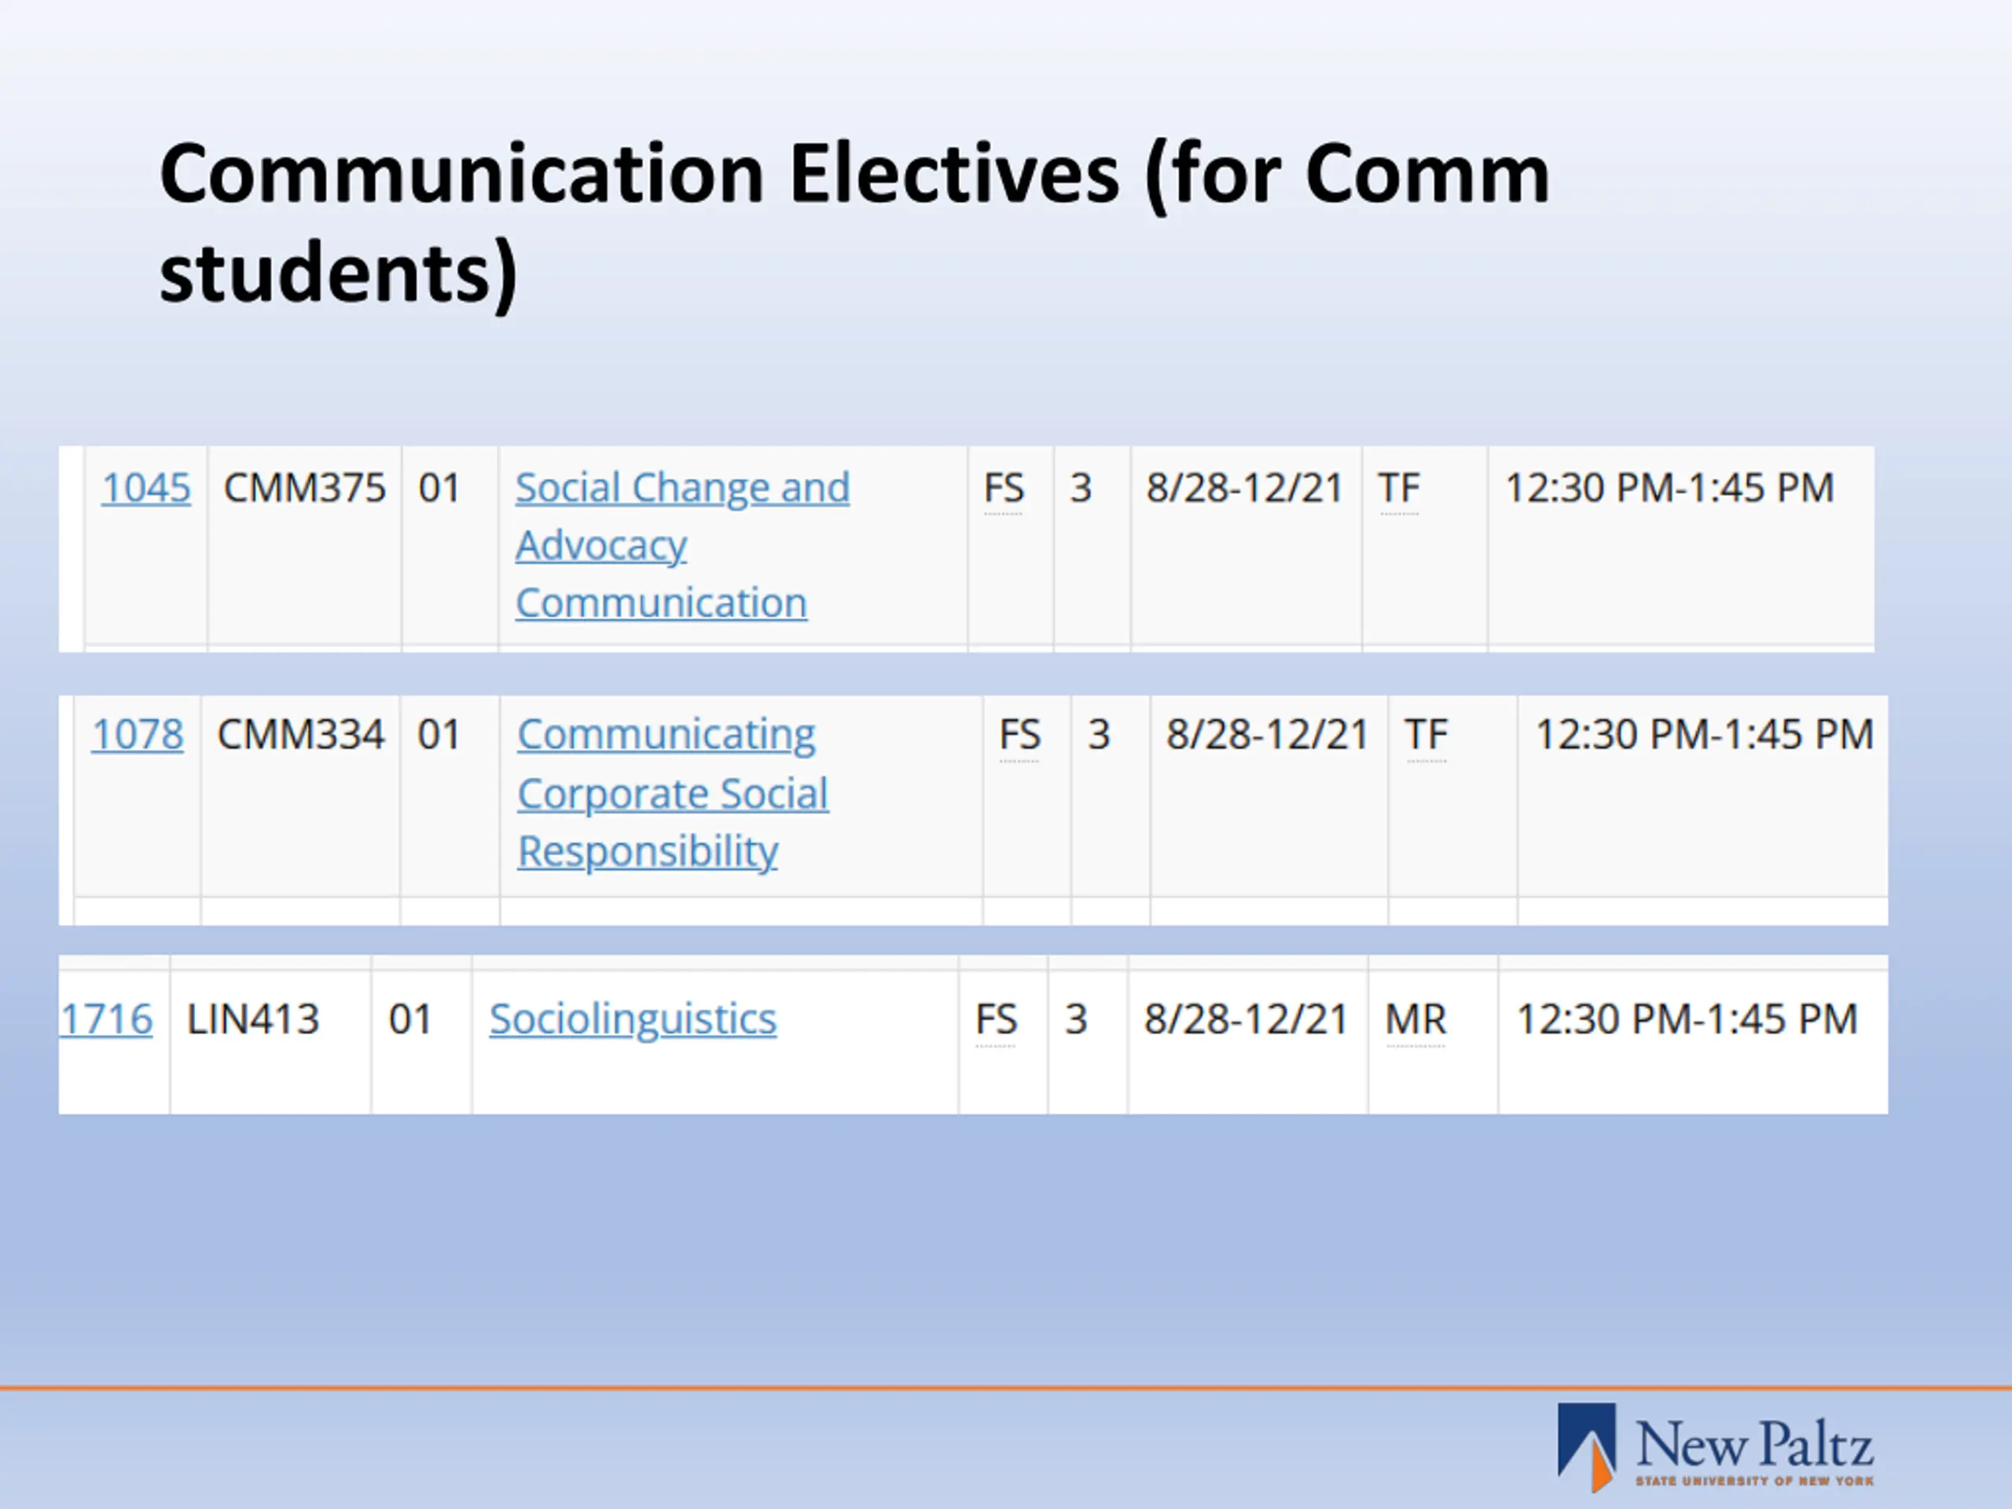The width and height of the screenshot is (2012, 1509).
Task: Open Social Change and Advocacy Communication link
Action: coord(682,545)
